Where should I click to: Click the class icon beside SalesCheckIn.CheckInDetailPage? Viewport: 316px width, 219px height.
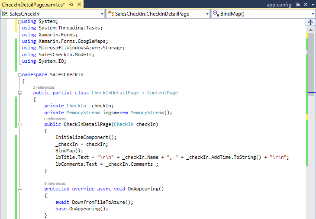[111, 13]
